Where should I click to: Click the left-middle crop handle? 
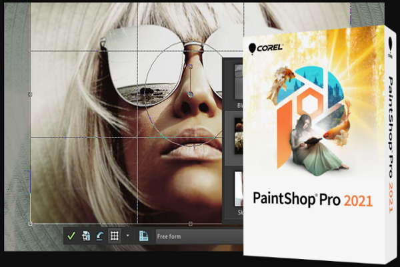pos(31,95)
